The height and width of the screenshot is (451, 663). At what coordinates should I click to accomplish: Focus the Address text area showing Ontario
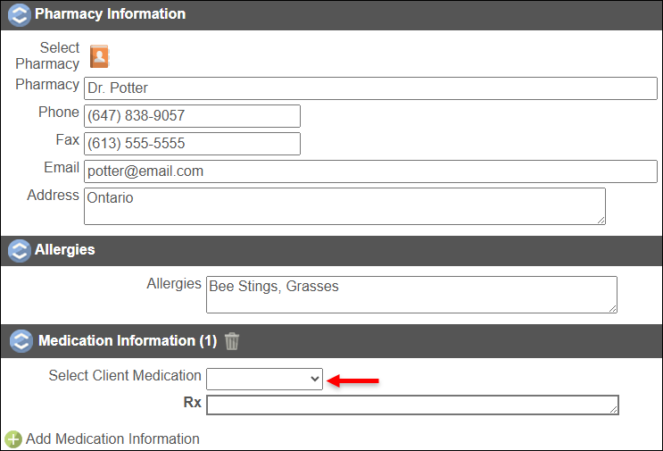coord(344,206)
